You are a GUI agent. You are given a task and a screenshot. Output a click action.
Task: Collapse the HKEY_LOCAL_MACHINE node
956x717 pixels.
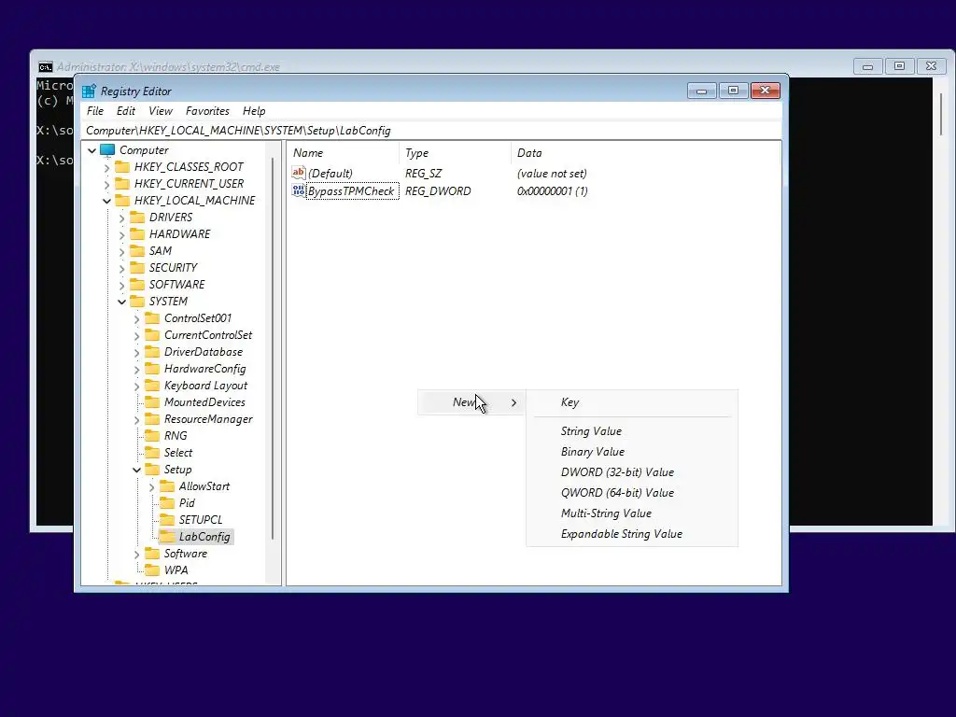(106, 201)
